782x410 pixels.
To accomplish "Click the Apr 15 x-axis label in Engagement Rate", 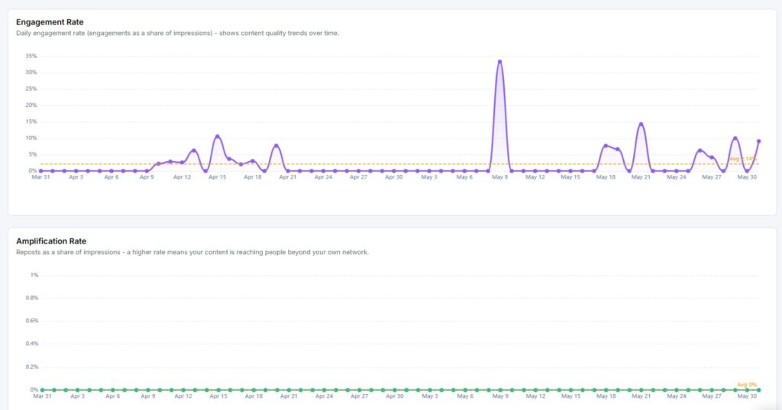I will [218, 177].
